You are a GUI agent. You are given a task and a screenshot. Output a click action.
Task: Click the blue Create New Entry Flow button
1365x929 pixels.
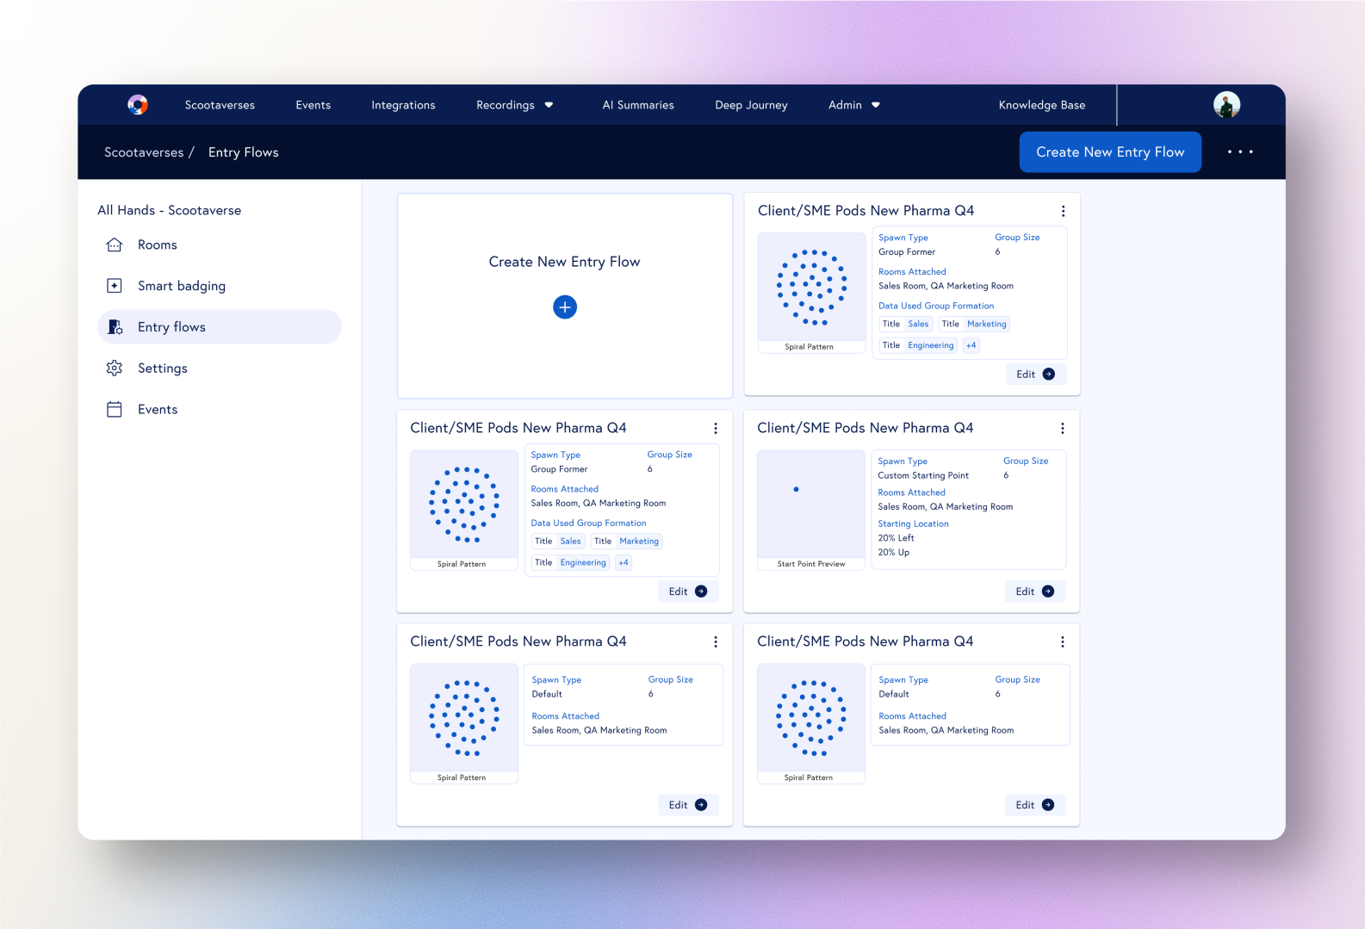[x=1110, y=152]
